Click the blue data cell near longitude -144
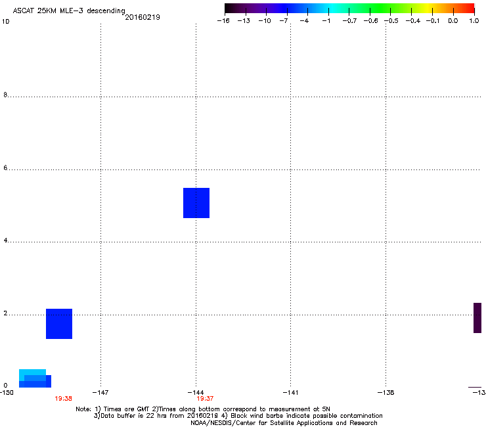The width and height of the screenshot is (486, 427). click(196, 203)
